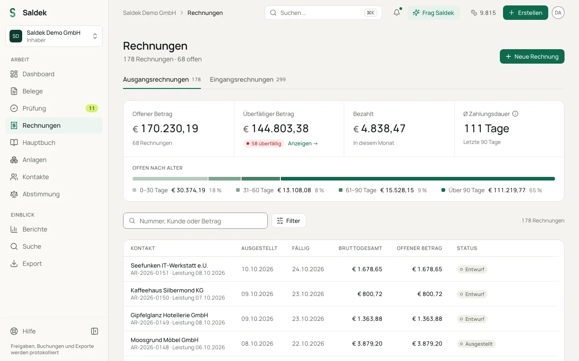Open Hilfe help link
Image resolution: width=579 pixels, height=361 pixels.
23,331
